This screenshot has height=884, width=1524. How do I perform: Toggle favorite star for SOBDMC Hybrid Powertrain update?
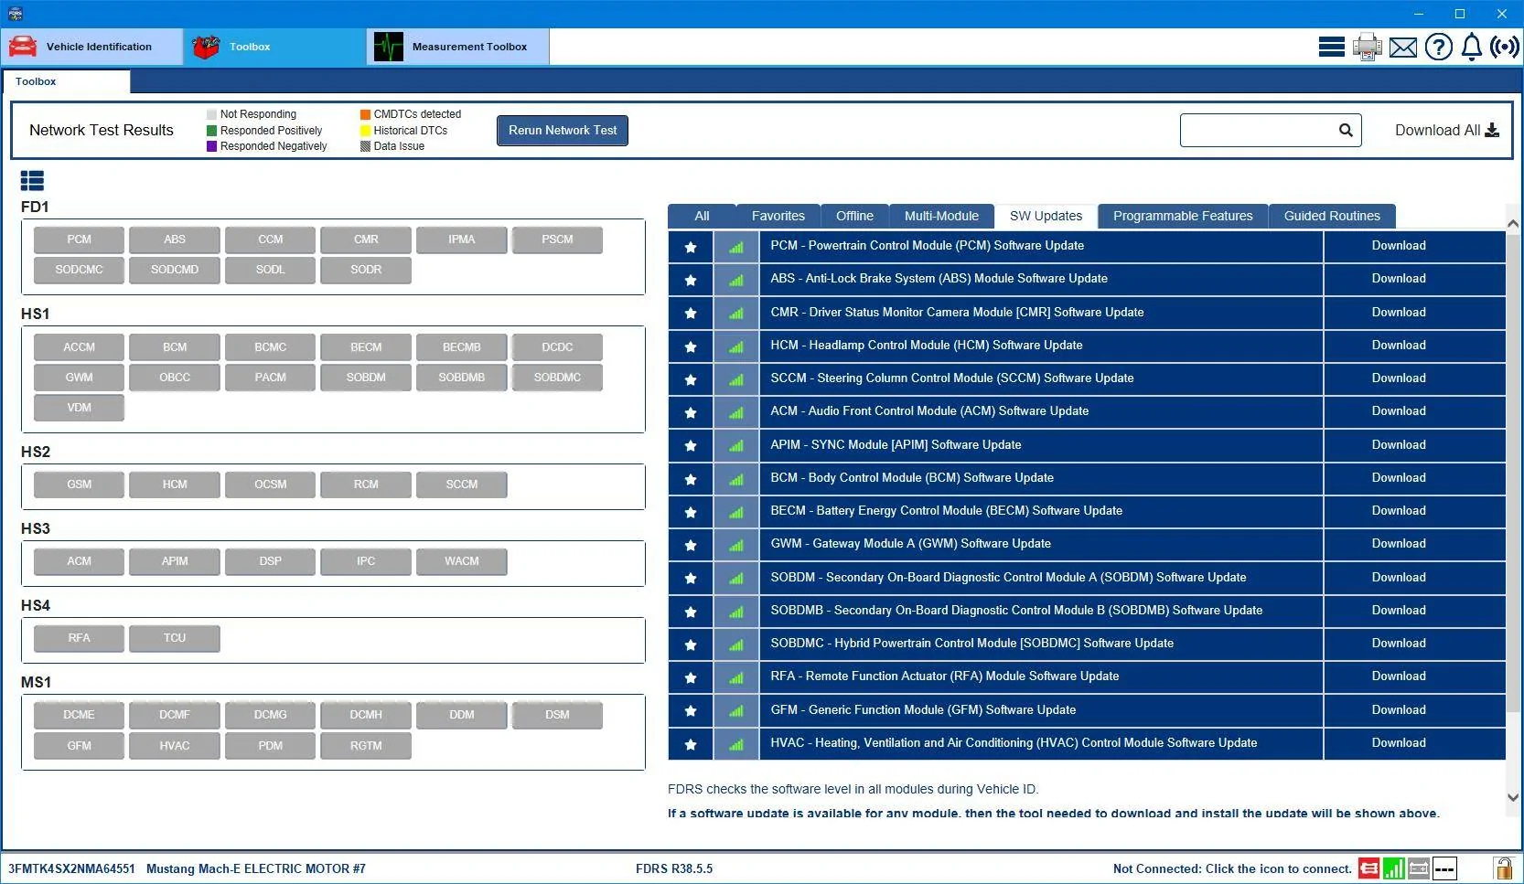(691, 644)
